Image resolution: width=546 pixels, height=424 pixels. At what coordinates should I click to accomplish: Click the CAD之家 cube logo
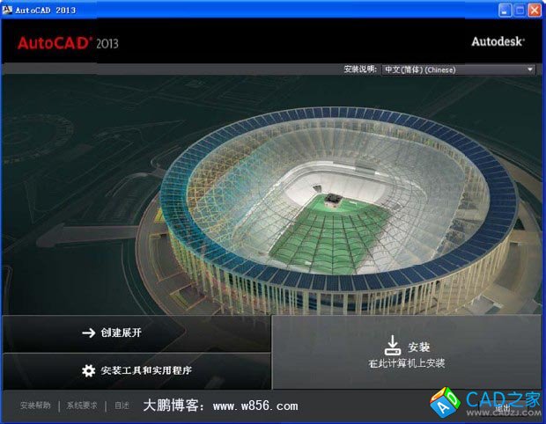446,402
